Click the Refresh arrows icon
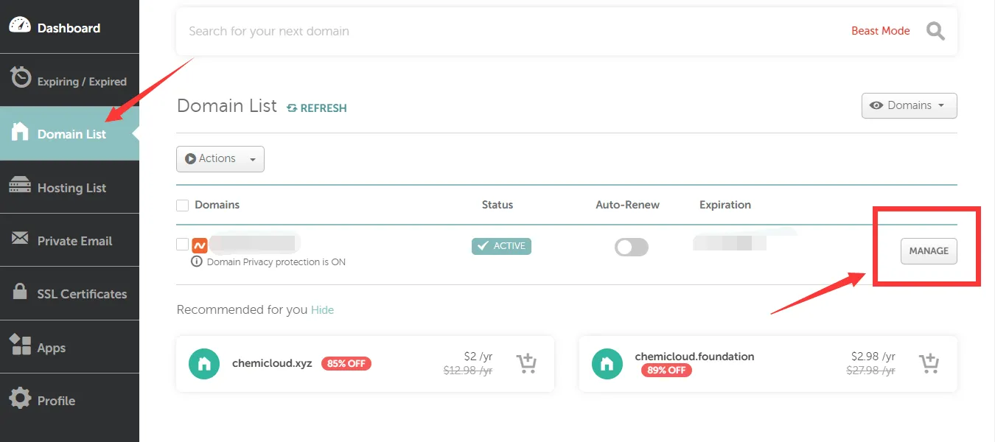Image resolution: width=995 pixels, height=442 pixels. (292, 108)
